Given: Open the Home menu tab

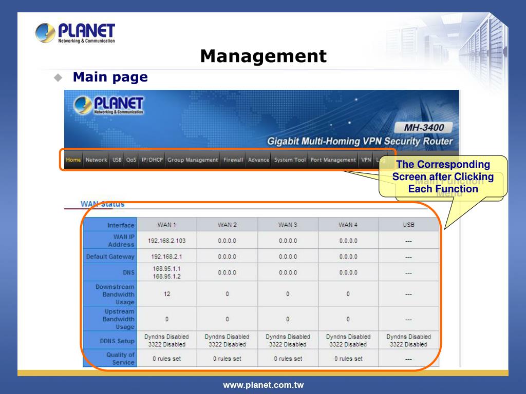Looking at the screenshot, I should [73, 160].
